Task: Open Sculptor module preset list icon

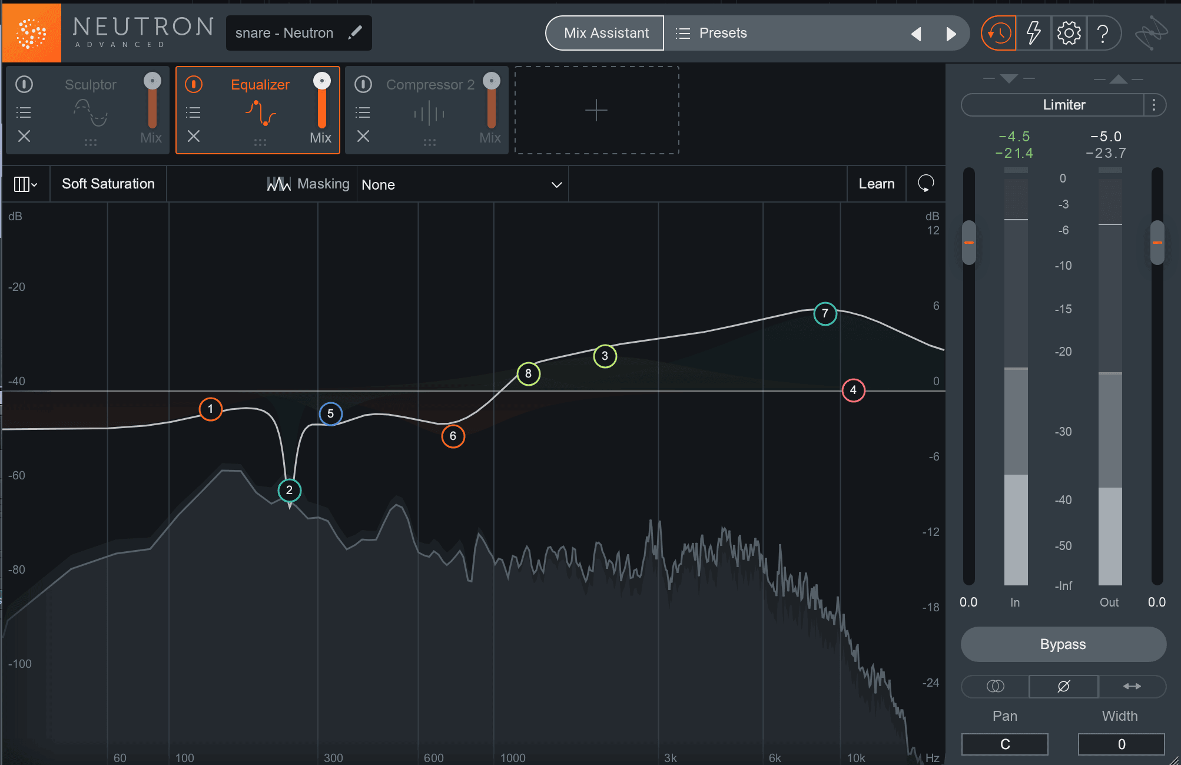Action: click(24, 112)
